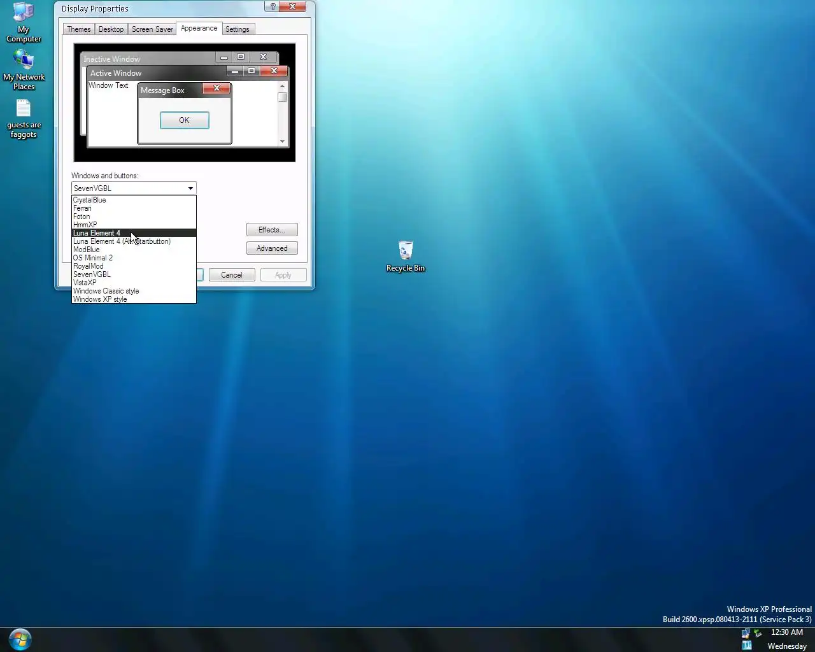Screen dimensions: 815x652
Task: Click the teal square tray icon
Action: coord(747,646)
